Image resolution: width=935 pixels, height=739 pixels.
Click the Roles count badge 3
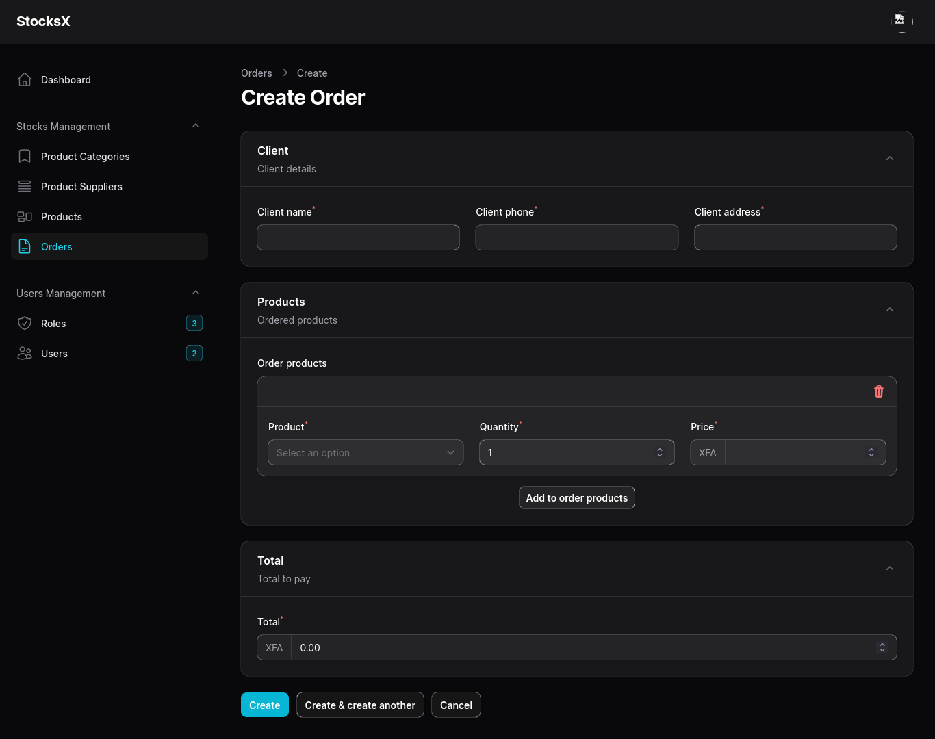pos(194,324)
